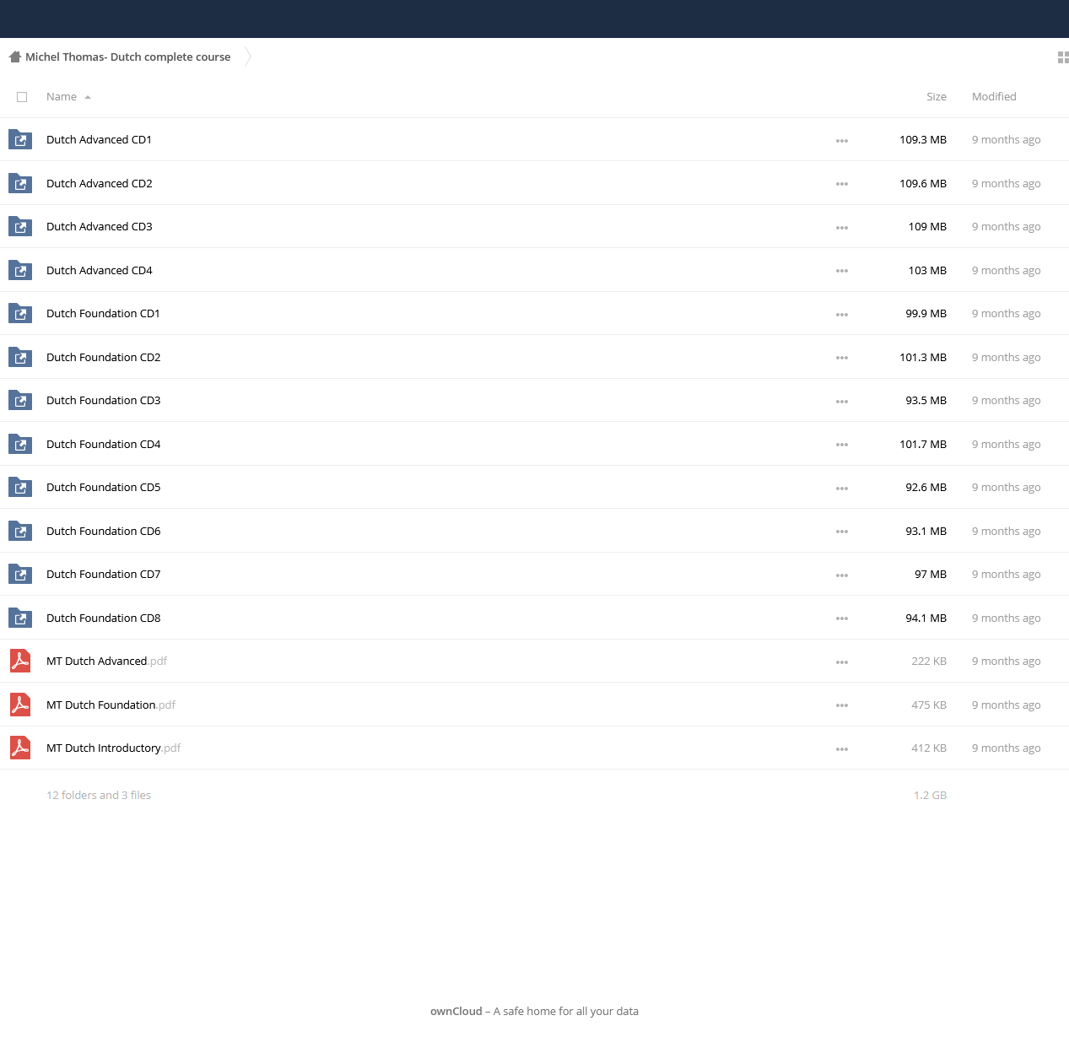Click the 1.2 GB total size
The image size is (1069, 1037).
(x=930, y=795)
